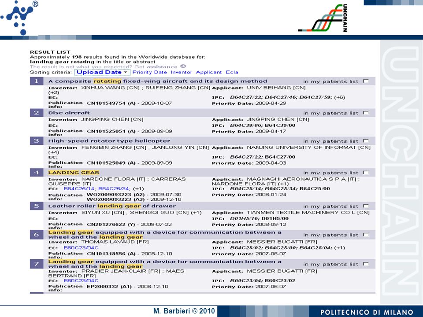423x317 pixels.
Task: Click result number 4 badge
Action: pos(37,173)
